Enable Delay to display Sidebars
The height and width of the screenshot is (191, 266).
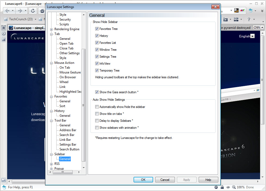(97, 120)
